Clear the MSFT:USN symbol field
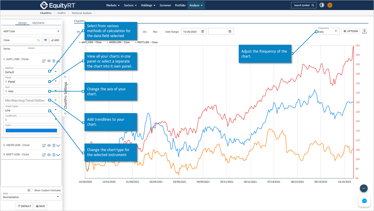Image resolution: width=374 pixels, height=211 pixels. 58,31
